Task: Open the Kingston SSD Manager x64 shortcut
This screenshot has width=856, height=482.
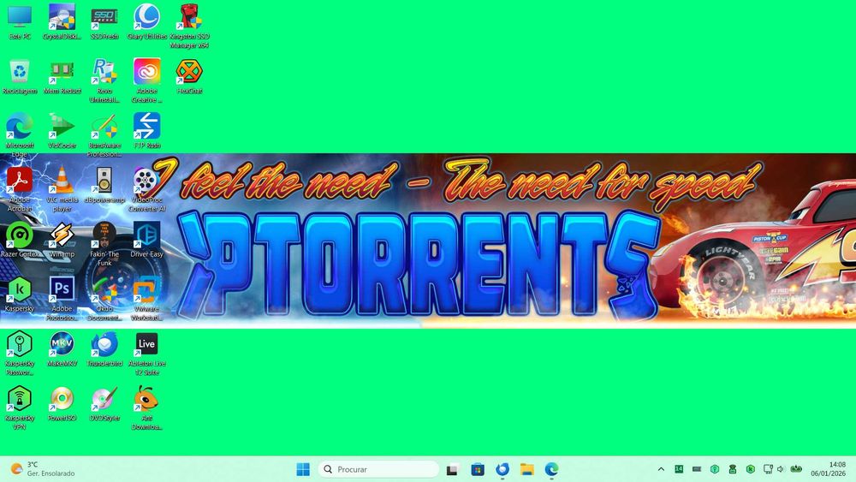Action: (x=189, y=27)
